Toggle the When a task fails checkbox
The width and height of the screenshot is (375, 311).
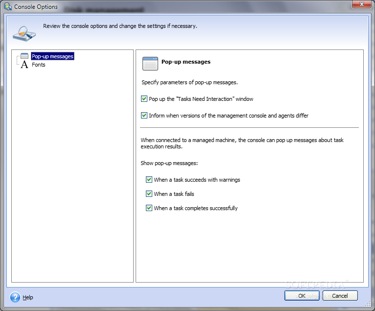coord(149,193)
